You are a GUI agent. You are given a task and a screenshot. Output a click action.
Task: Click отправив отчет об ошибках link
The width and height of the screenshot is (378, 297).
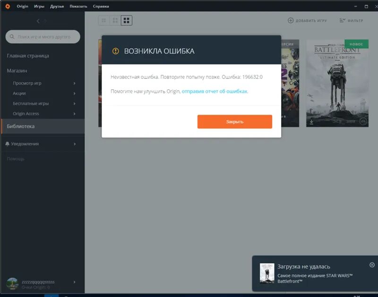point(215,91)
